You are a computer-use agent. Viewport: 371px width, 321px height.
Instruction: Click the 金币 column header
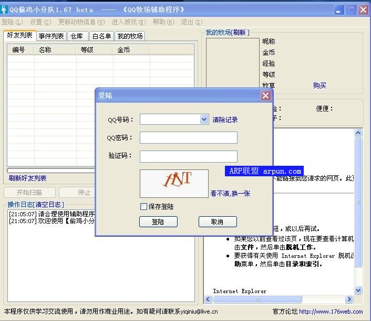click(131, 50)
